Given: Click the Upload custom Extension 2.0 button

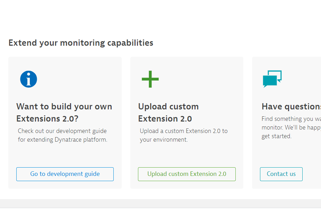Looking at the screenshot, I should coord(187,174).
